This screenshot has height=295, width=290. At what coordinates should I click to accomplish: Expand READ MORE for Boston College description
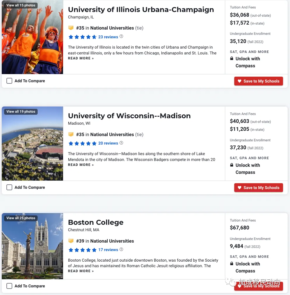pos(81,271)
